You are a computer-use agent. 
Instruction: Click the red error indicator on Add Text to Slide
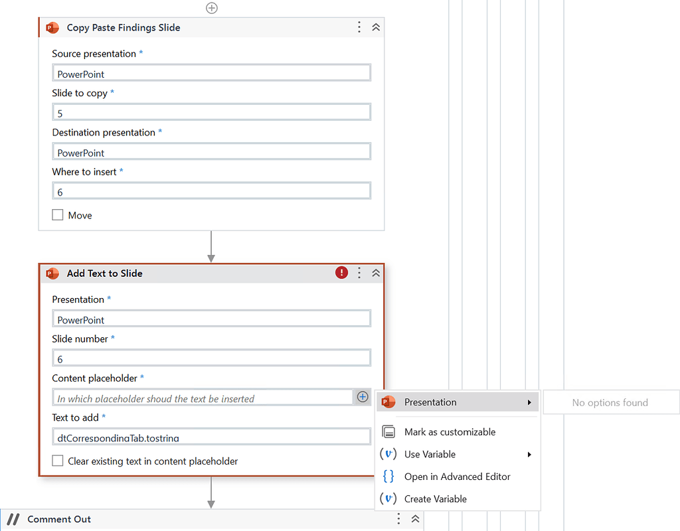[x=341, y=272]
